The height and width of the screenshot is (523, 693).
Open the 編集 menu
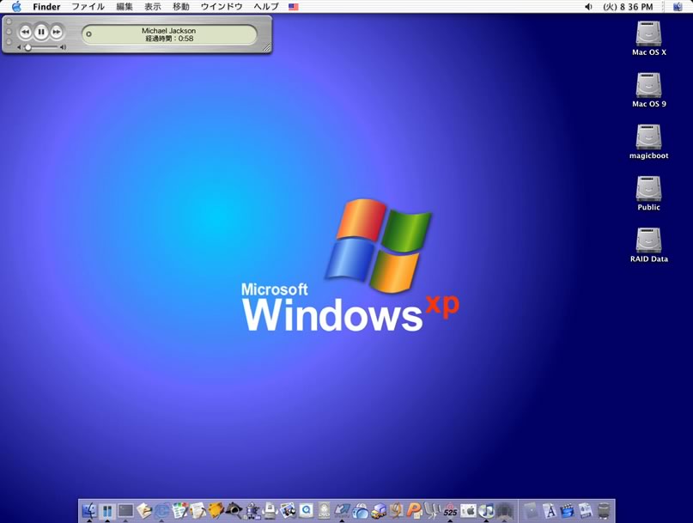(125, 7)
